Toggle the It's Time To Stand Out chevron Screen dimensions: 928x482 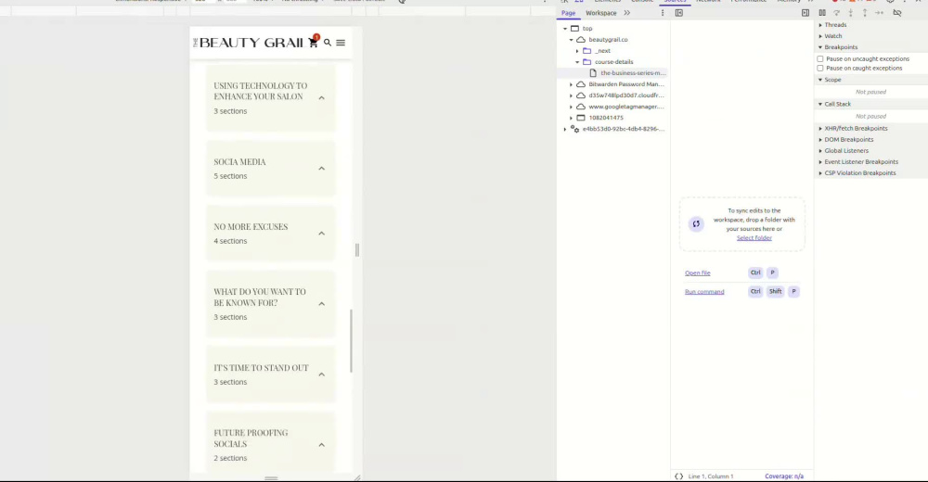point(322,374)
